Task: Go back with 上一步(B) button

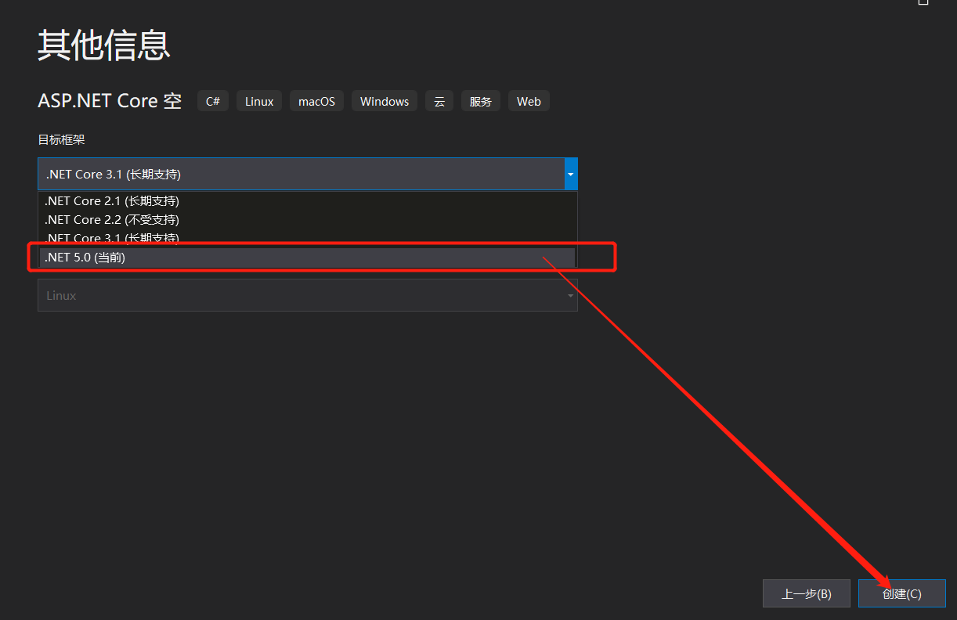Action: pos(807,593)
